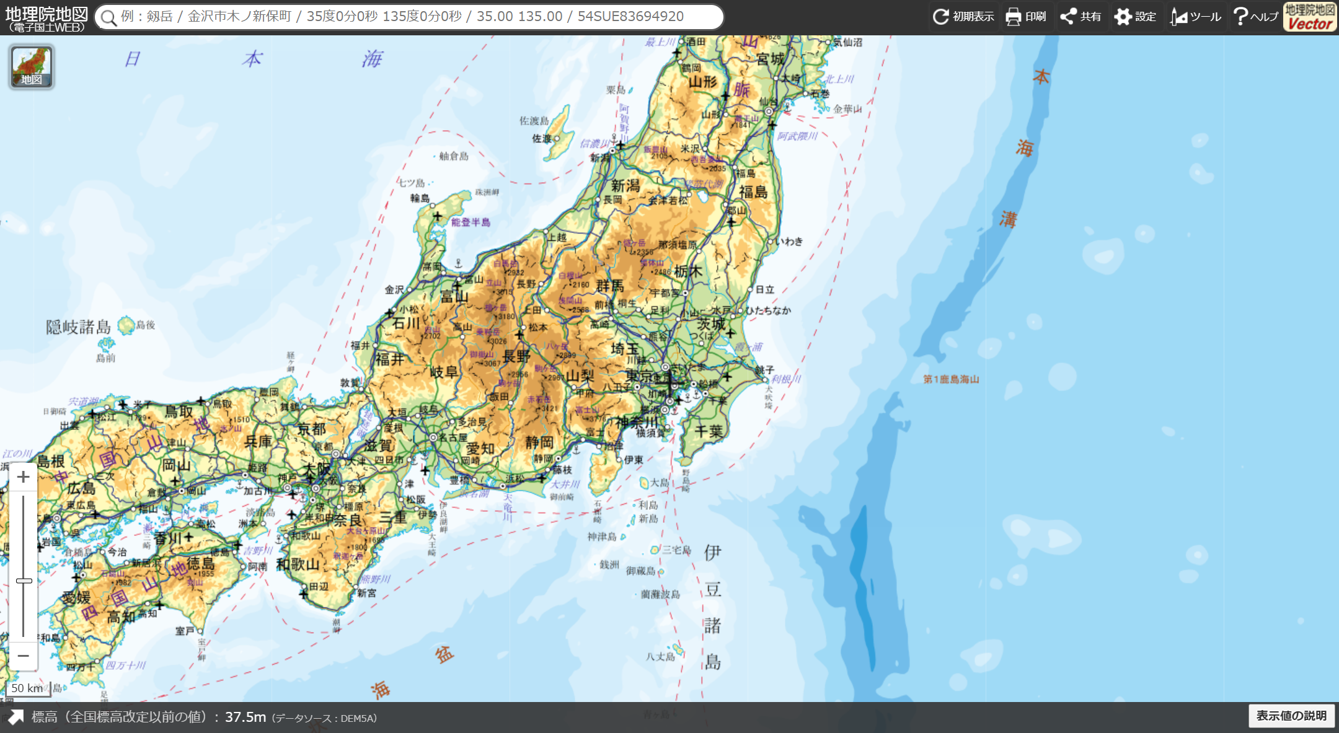Click the search magnifier icon
The width and height of the screenshot is (1339, 733).
[x=108, y=17]
